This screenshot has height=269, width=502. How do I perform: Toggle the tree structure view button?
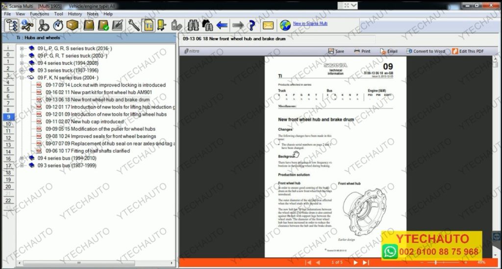tap(11, 25)
